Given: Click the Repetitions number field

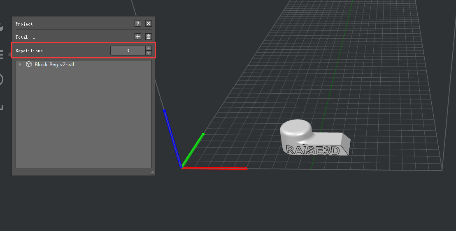Looking at the screenshot, I should 128,51.
